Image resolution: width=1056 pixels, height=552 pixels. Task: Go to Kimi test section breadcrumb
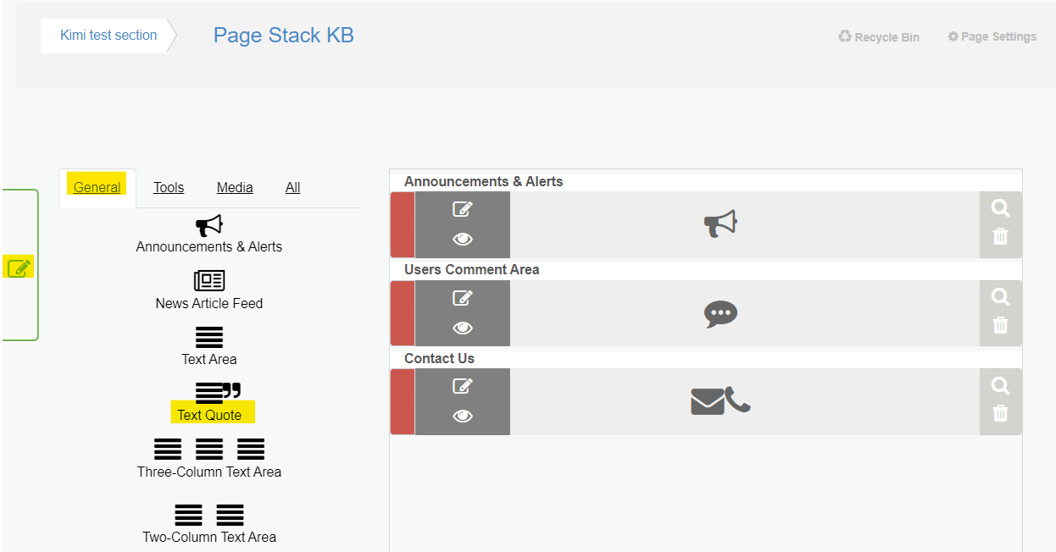point(108,36)
